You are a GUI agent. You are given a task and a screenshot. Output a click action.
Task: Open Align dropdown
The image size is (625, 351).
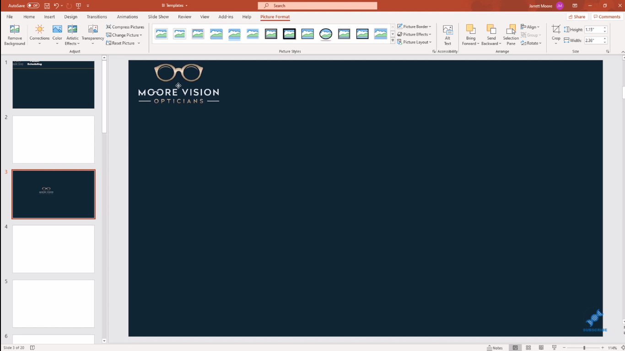[x=530, y=27]
